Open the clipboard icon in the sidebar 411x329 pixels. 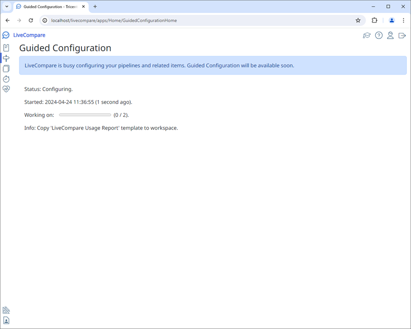6,47
